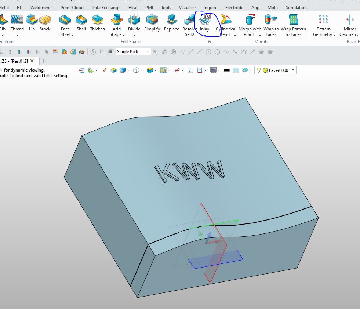Screen dimensions: 360x309
Task: Open the Visualize ribbon tab
Action: tap(188, 8)
